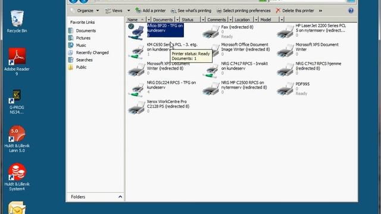The width and height of the screenshot is (381, 214).
Task: Open Huldt & Lillevik System4 shortcut
Action: pos(17,177)
